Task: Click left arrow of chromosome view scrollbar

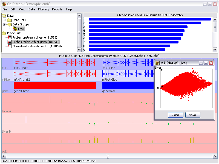Action: click(4, 156)
